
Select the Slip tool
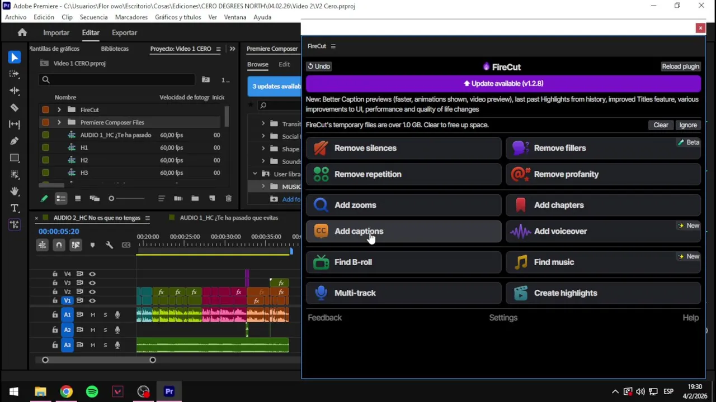coord(15,124)
